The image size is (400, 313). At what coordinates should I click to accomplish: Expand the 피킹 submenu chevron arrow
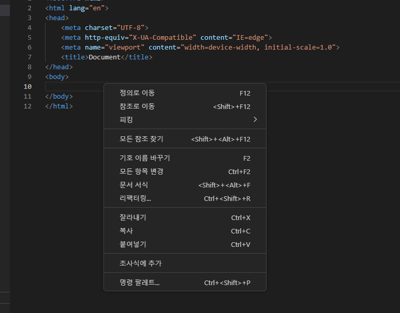(x=255, y=119)
